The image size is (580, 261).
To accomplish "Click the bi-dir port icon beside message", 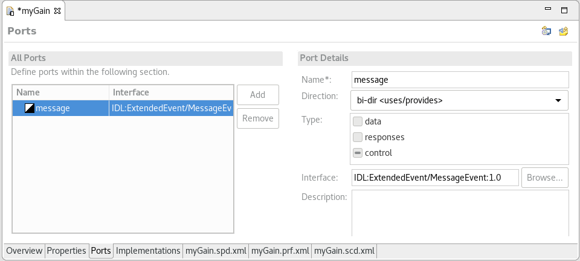I will (30, 108).
